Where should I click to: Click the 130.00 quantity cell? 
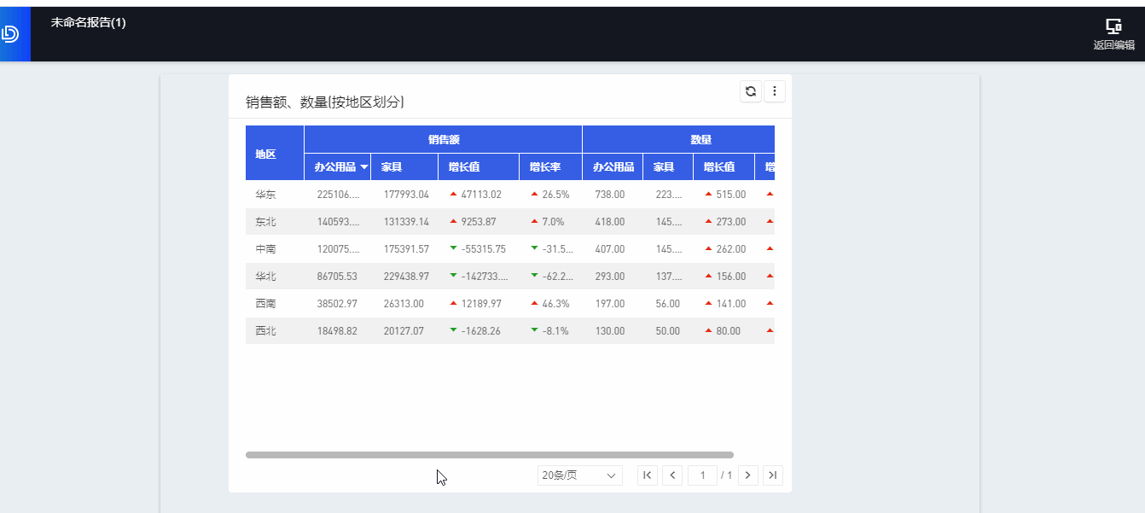coord(613,331)
